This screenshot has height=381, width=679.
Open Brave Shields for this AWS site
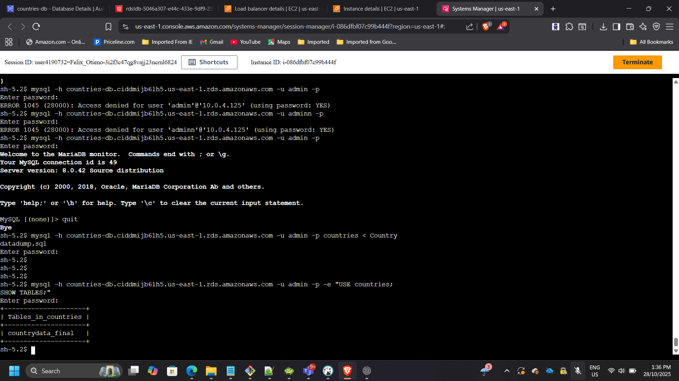coord(486,26)
